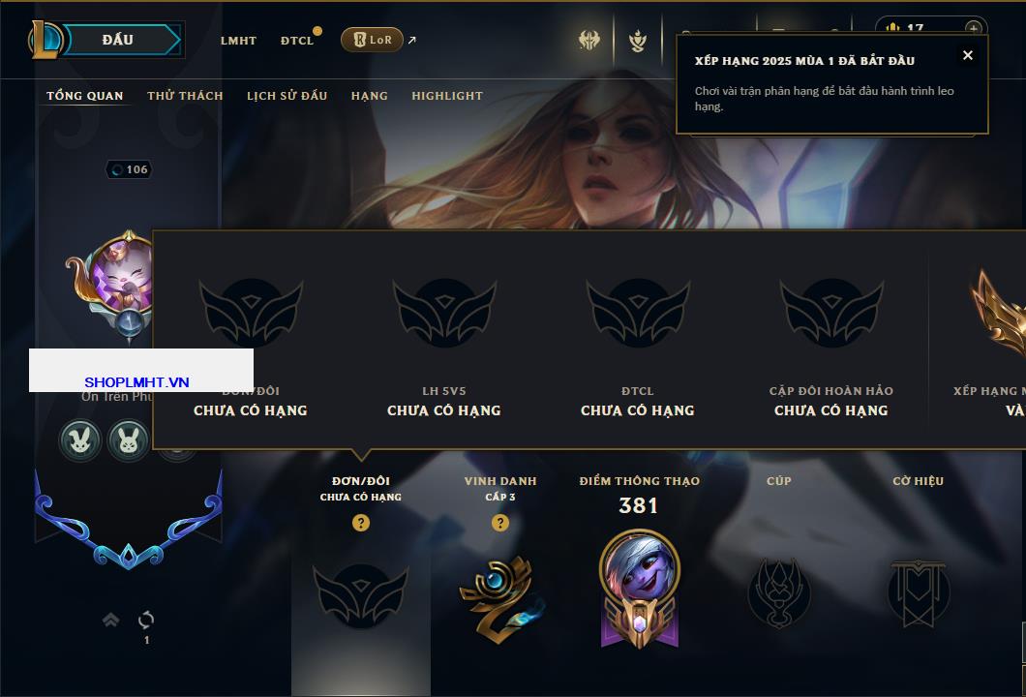Open the clash swords icon in top bar
Image resolution: width=1026 pixels, height=697 pixels.
588,40
